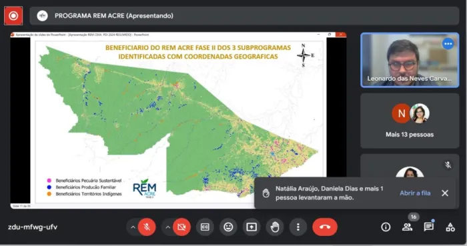The image size is (467, 246).
Task: Click the woman avatar beside N
Action: click(420, 113)
